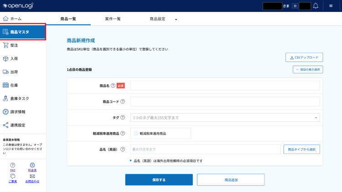The height and width of the screenshot is (192, 342).
Task: Open the hamburger menu in header
Action: tap(331, 6)
